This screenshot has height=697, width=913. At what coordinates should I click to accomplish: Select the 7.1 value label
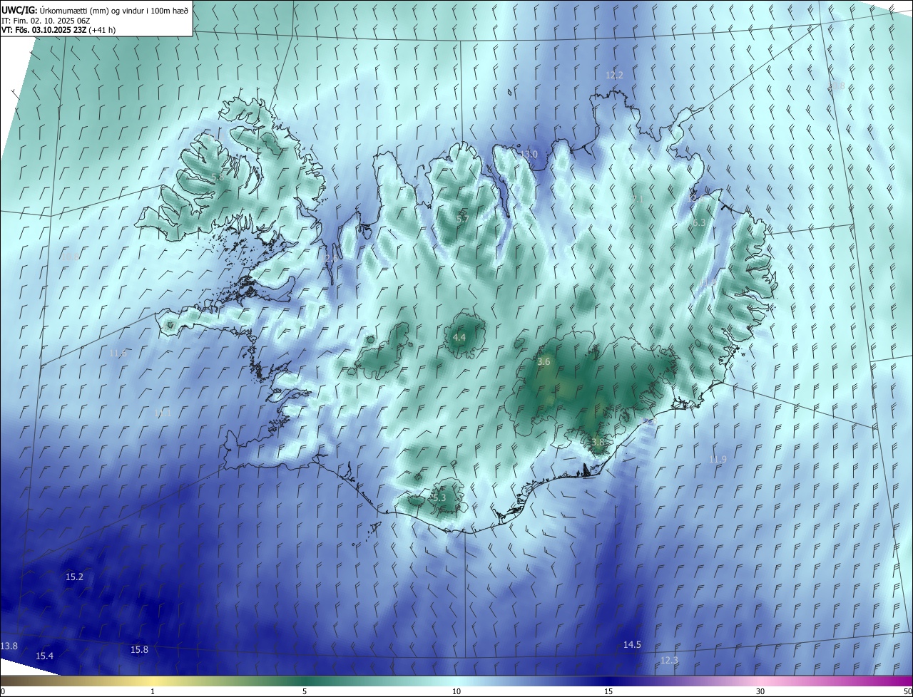638,199
